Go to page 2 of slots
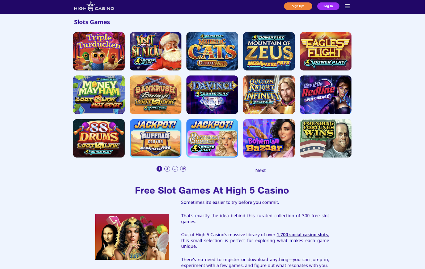Viewport: 425px width, 269px height. click(167, 169)
